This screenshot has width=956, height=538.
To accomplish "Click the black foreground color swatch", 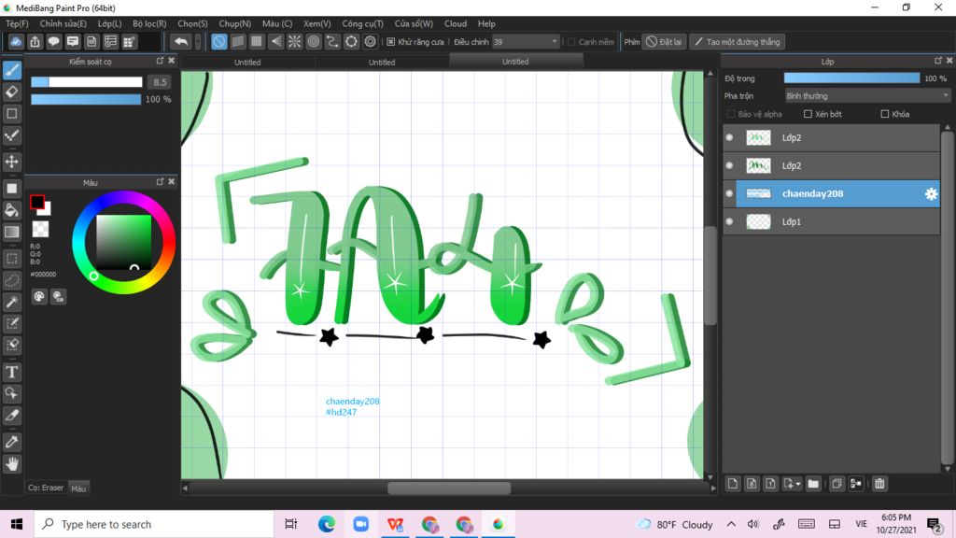I will point(36,202).
